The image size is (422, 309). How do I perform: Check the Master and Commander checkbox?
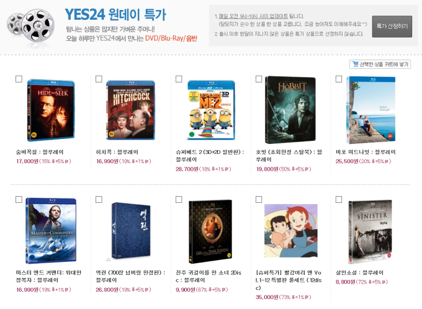[x=19, y=199]
